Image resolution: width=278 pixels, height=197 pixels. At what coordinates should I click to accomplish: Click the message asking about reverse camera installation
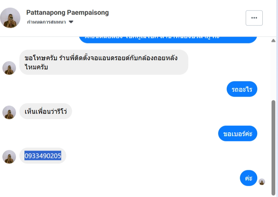click(x=104, y=62)
